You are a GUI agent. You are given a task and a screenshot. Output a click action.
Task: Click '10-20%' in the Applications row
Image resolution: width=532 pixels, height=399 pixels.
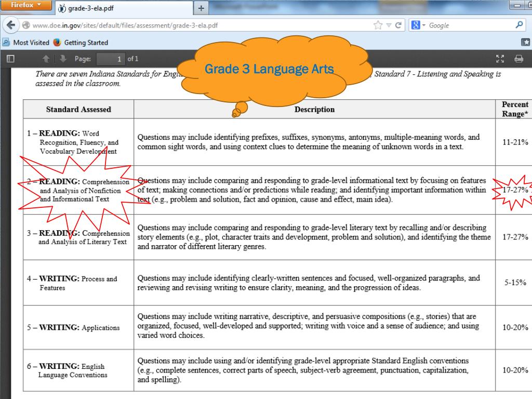coord(515,327)
